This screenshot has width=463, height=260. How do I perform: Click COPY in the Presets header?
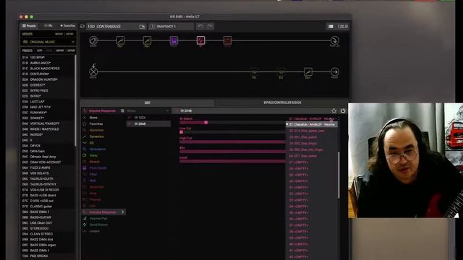(x=40, y=51)
